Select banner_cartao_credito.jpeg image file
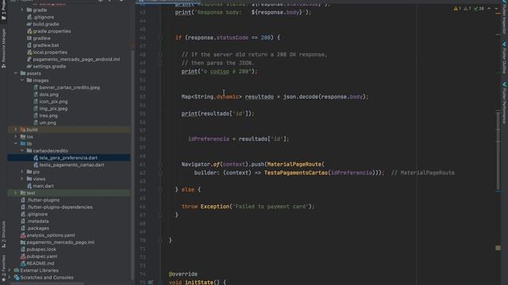Screen dimensions: 508x285 (69, 87)
